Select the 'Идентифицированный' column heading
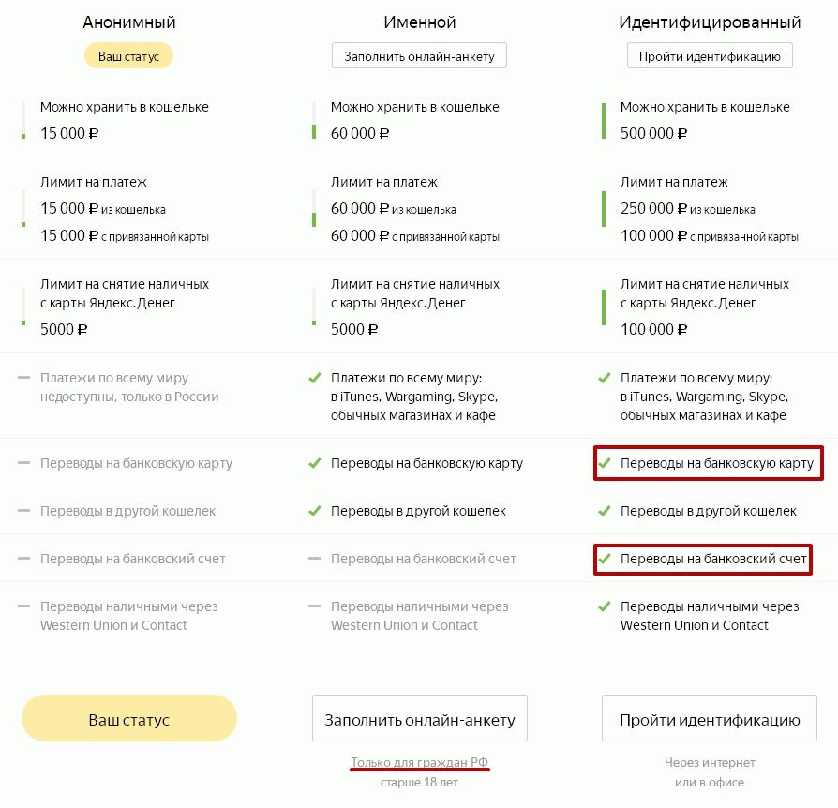The image size is (838, 808). (710, 22)
